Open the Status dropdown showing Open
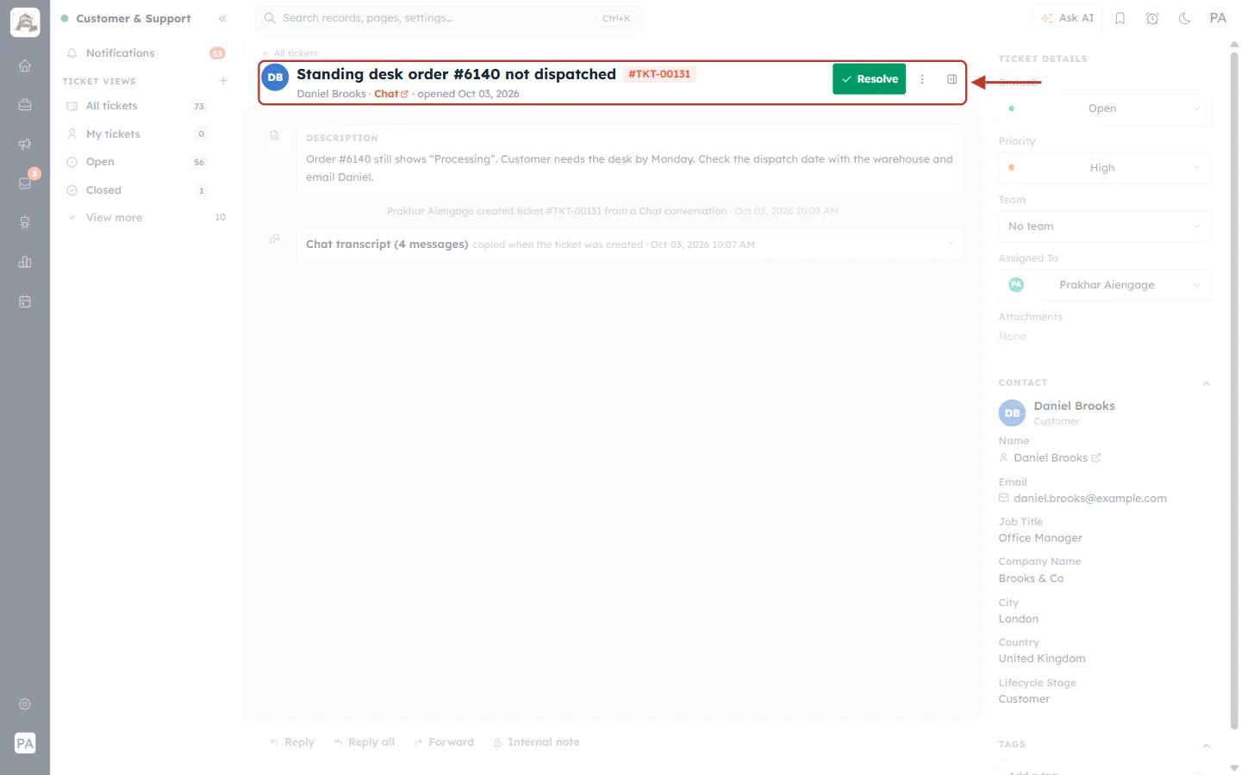 1106,108
